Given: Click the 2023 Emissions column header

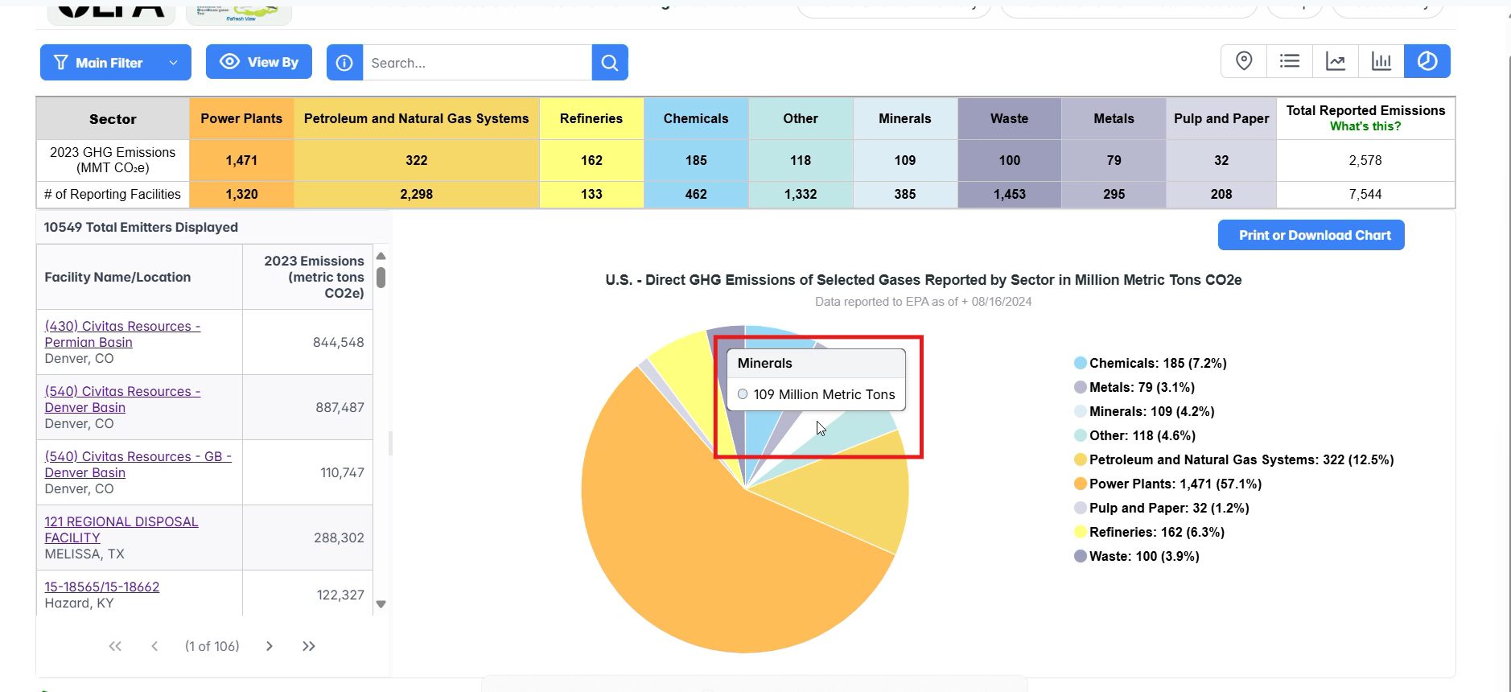Looking at the screenshot, I should click(x=308, y=277).
